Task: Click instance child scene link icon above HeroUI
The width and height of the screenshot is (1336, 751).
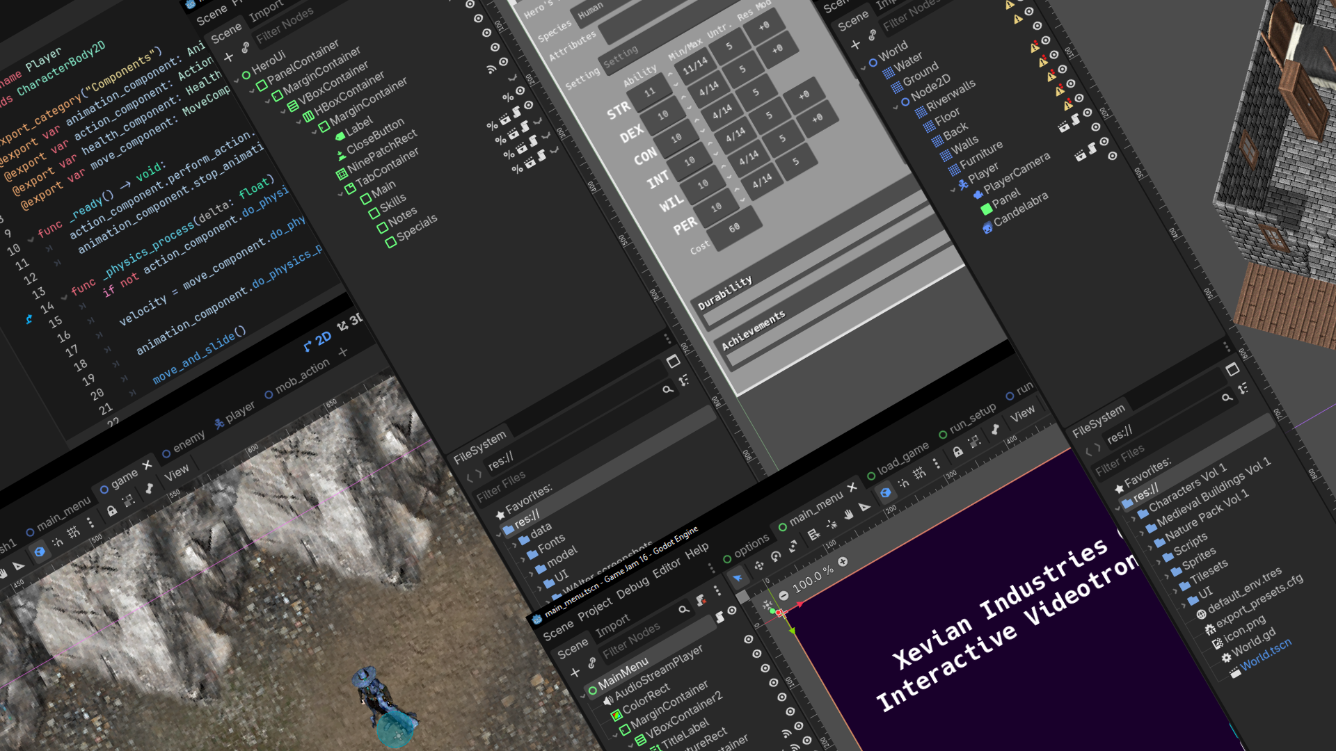Action: (246, 48)
